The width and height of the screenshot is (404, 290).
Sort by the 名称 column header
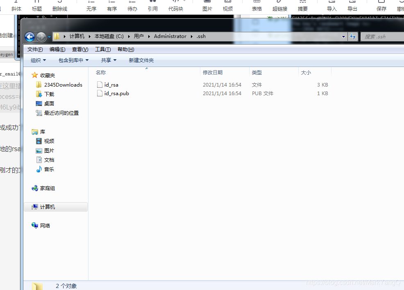tap(101, 73)
